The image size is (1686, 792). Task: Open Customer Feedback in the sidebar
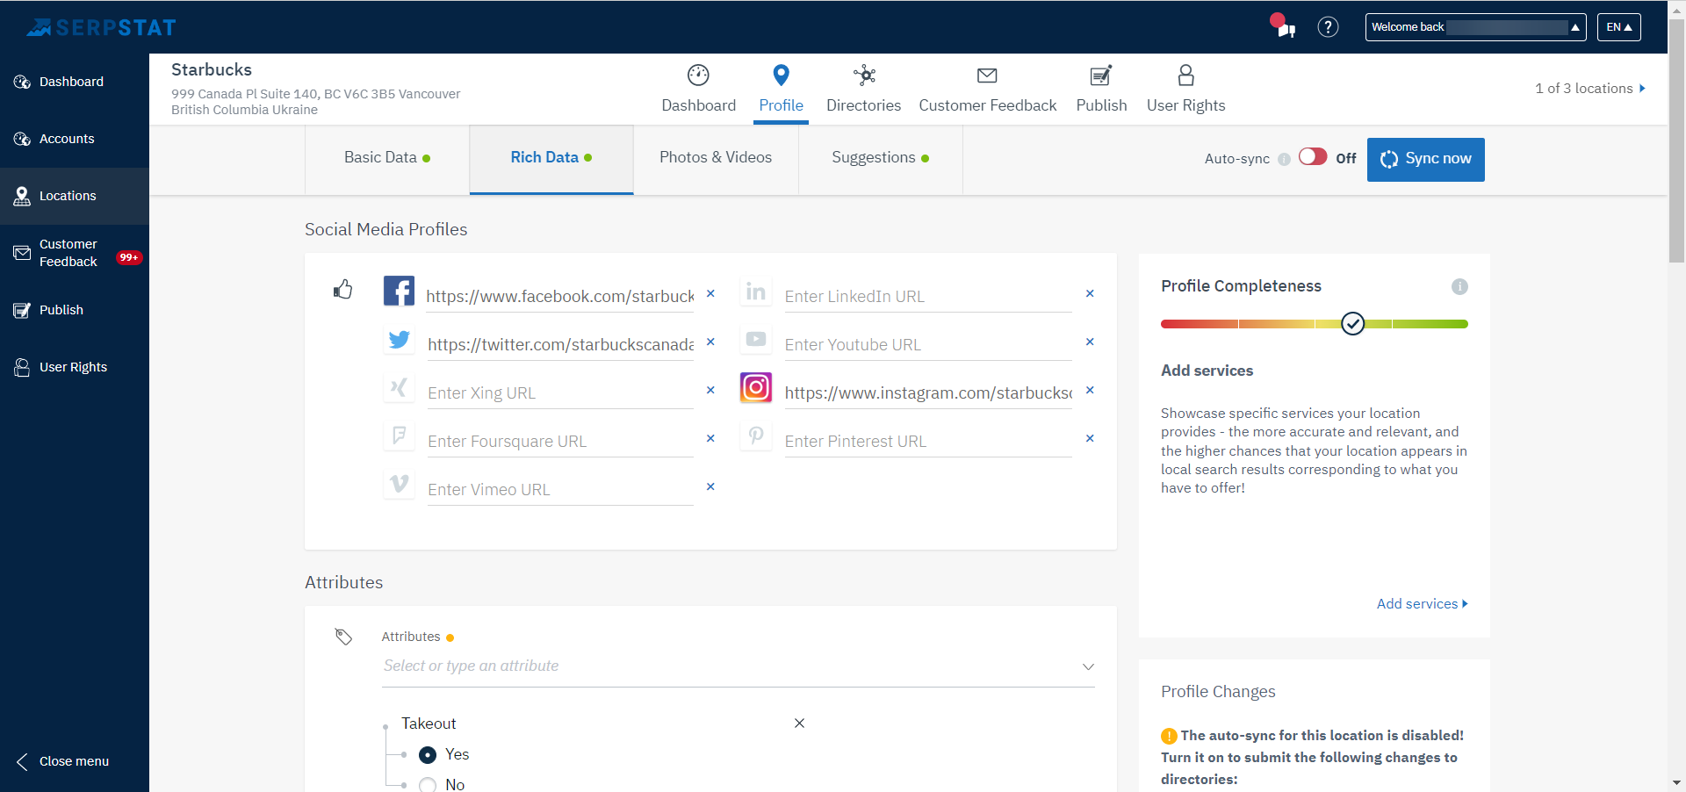[75, 253]
